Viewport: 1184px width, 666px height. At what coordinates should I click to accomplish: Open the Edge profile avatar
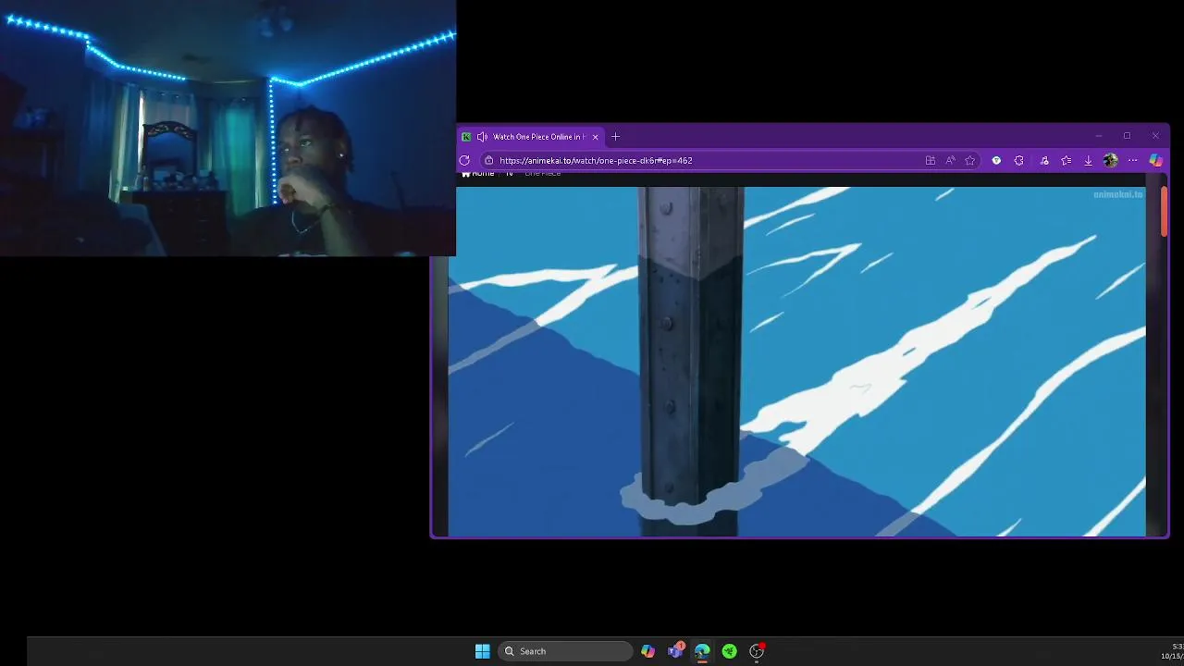1110,160
